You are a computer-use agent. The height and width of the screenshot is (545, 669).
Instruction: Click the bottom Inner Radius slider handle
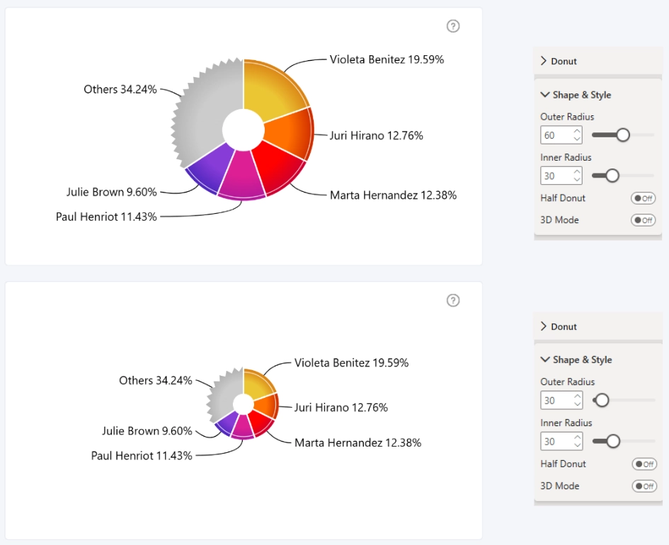point(613,441)
